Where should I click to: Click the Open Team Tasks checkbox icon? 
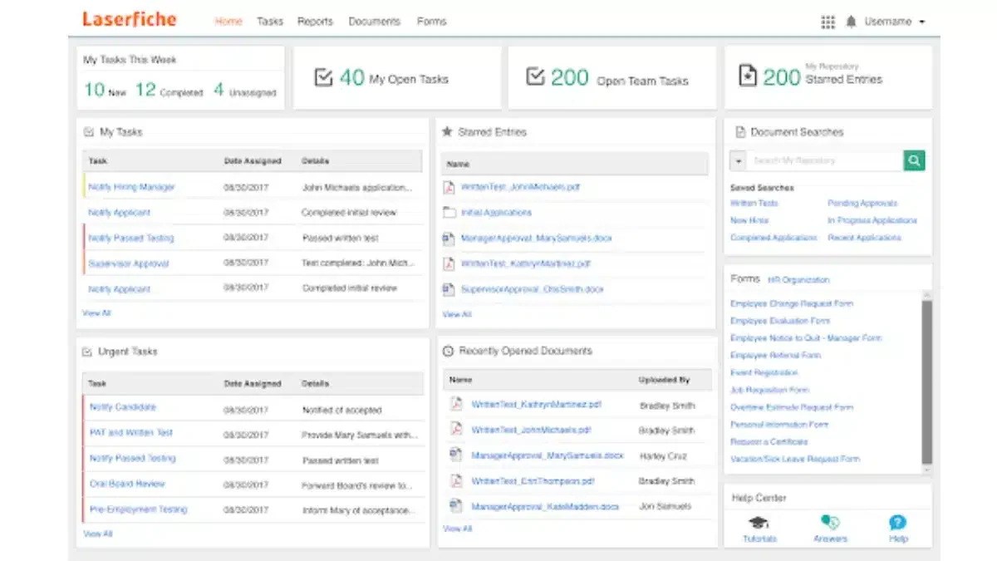click(535, 76)
